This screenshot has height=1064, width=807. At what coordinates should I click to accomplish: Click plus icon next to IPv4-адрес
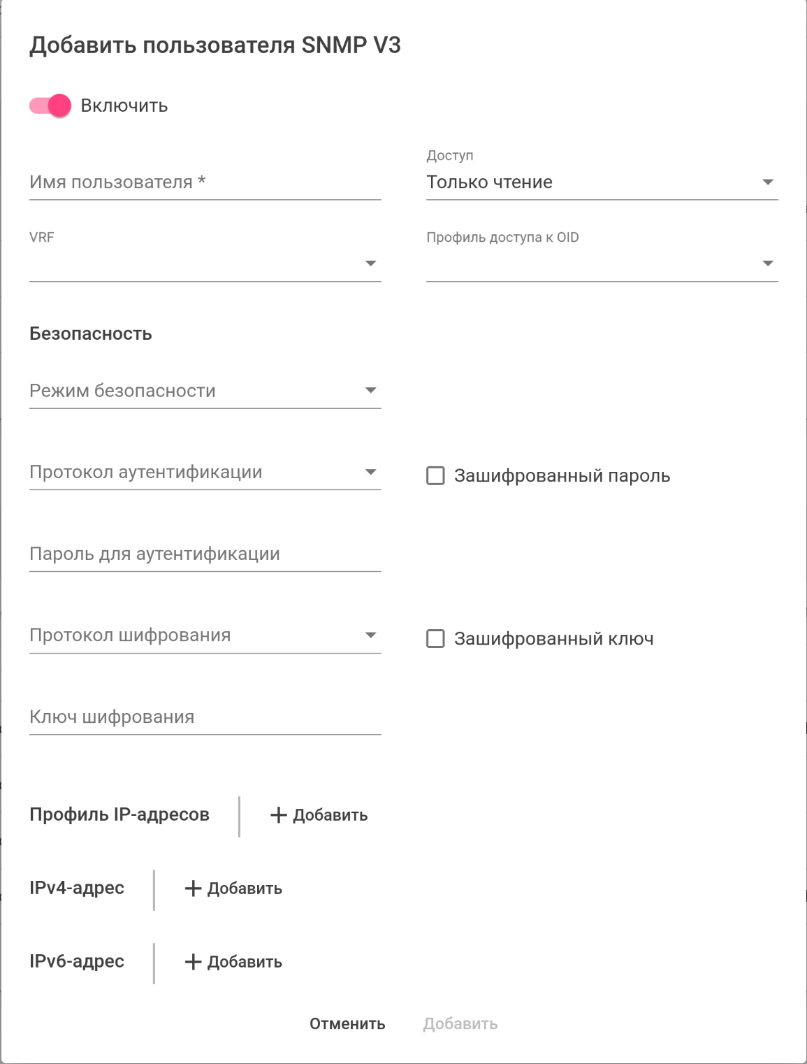point(193,889)
